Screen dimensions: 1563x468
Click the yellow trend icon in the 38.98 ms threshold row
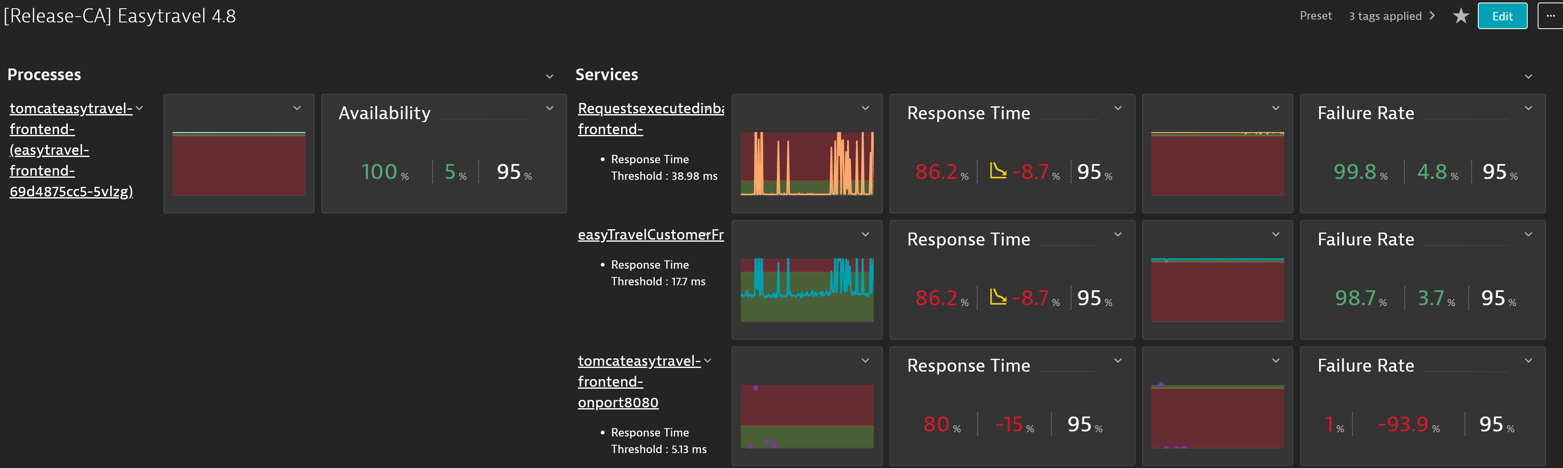pos(998,171)
